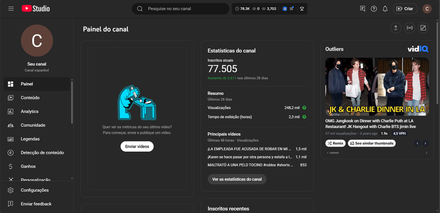Click the create post pencil icon
This screenshot has width=440, height=213.
point(423,28)
